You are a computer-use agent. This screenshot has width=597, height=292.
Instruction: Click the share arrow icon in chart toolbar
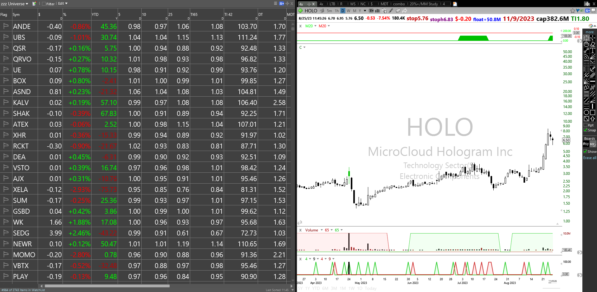coord(405,11)
